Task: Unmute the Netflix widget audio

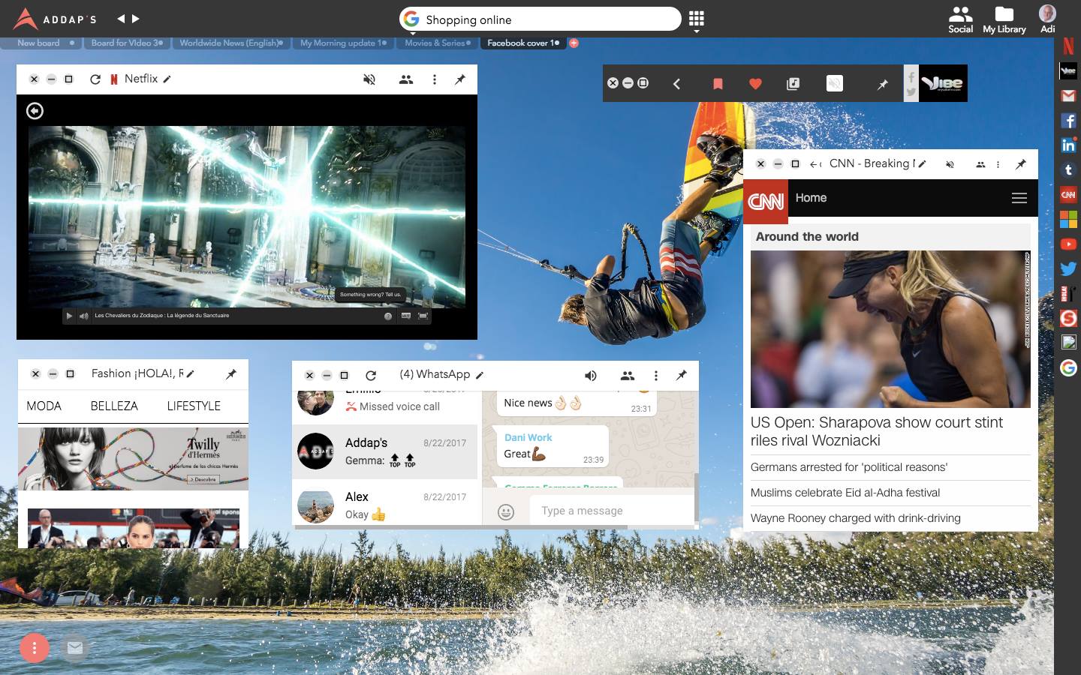Action: pos(369,79)
